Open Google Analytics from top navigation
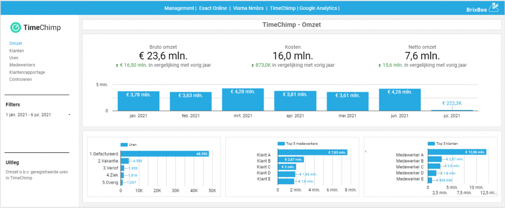 pyautogui.click(x=318, y=8)
